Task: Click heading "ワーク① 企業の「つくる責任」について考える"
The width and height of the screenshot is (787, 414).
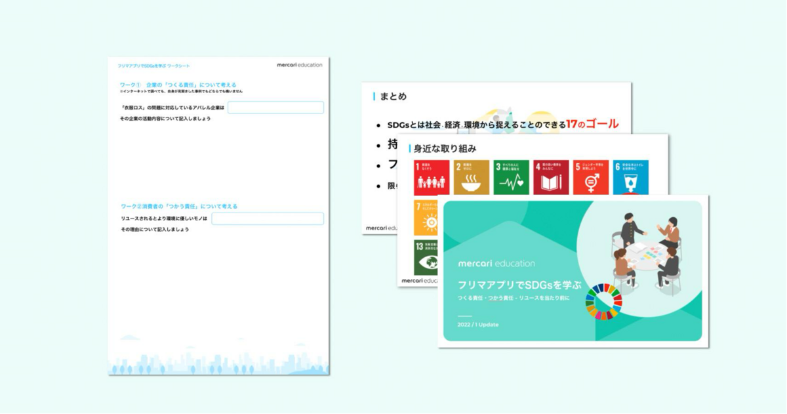Action: [178, 85]
